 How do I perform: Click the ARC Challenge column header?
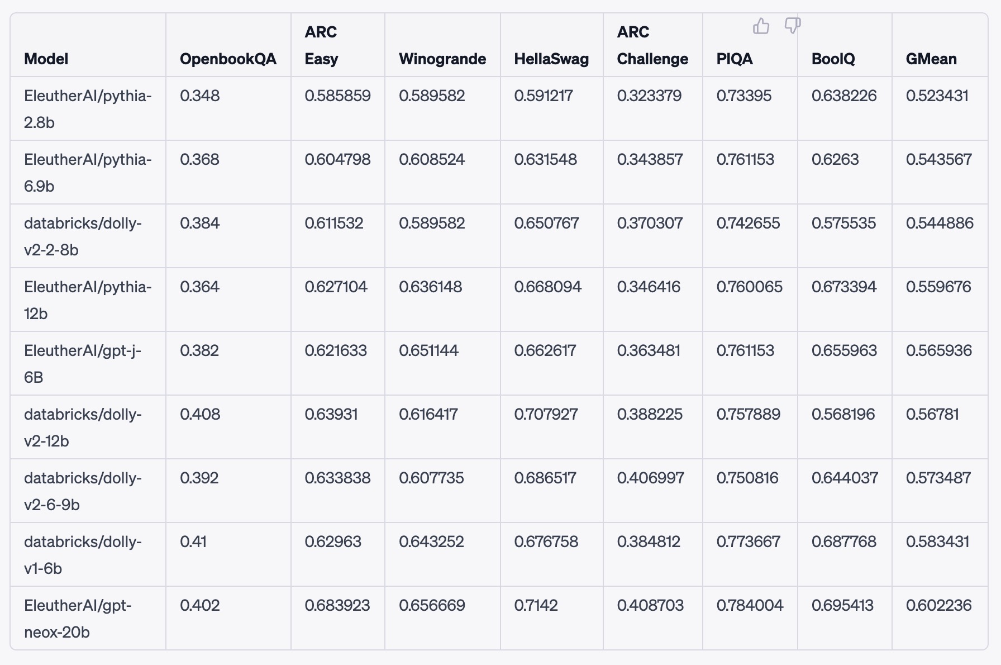(652, 45)
